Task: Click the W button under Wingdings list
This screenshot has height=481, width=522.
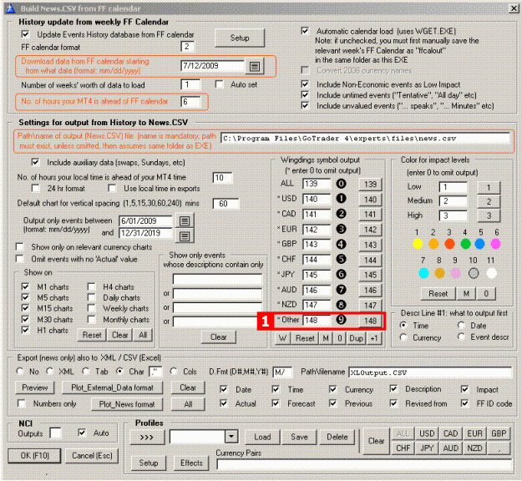Action: click(x=282, y=338)
